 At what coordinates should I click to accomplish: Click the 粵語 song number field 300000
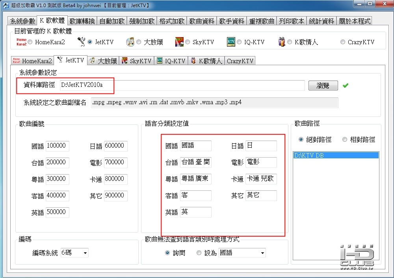(57, 179)
